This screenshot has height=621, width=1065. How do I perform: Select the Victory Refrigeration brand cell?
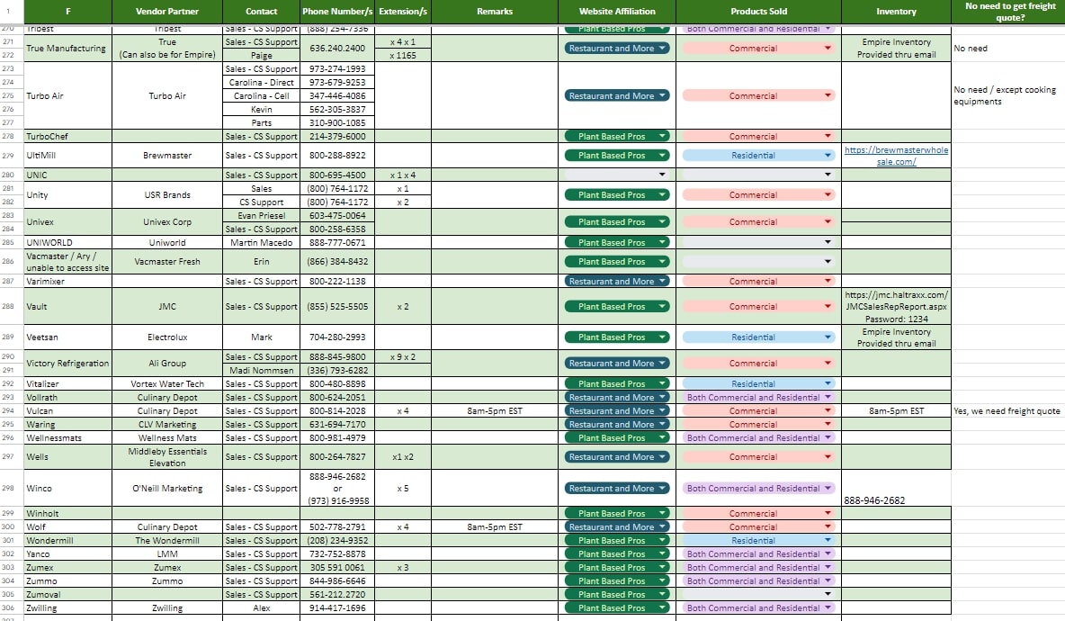point(67,364)
